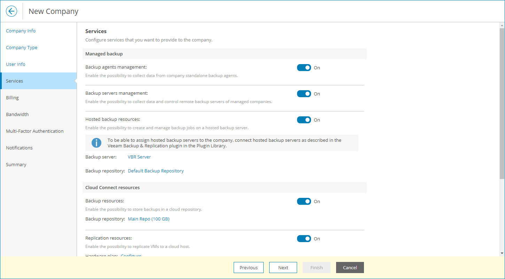Disable Backup servers management toggle
Screen dimensions: 505x279
point(304,94)
